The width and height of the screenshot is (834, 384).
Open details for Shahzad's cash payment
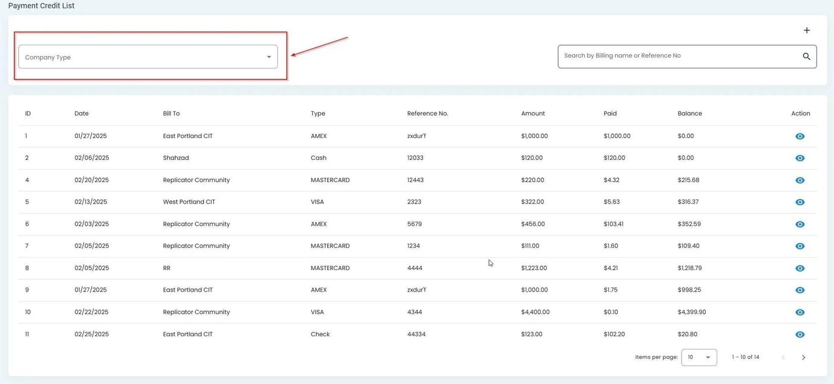coord(799,158)
